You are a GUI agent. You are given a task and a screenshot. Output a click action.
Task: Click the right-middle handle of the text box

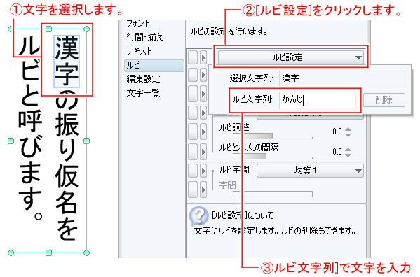point(86,141)
